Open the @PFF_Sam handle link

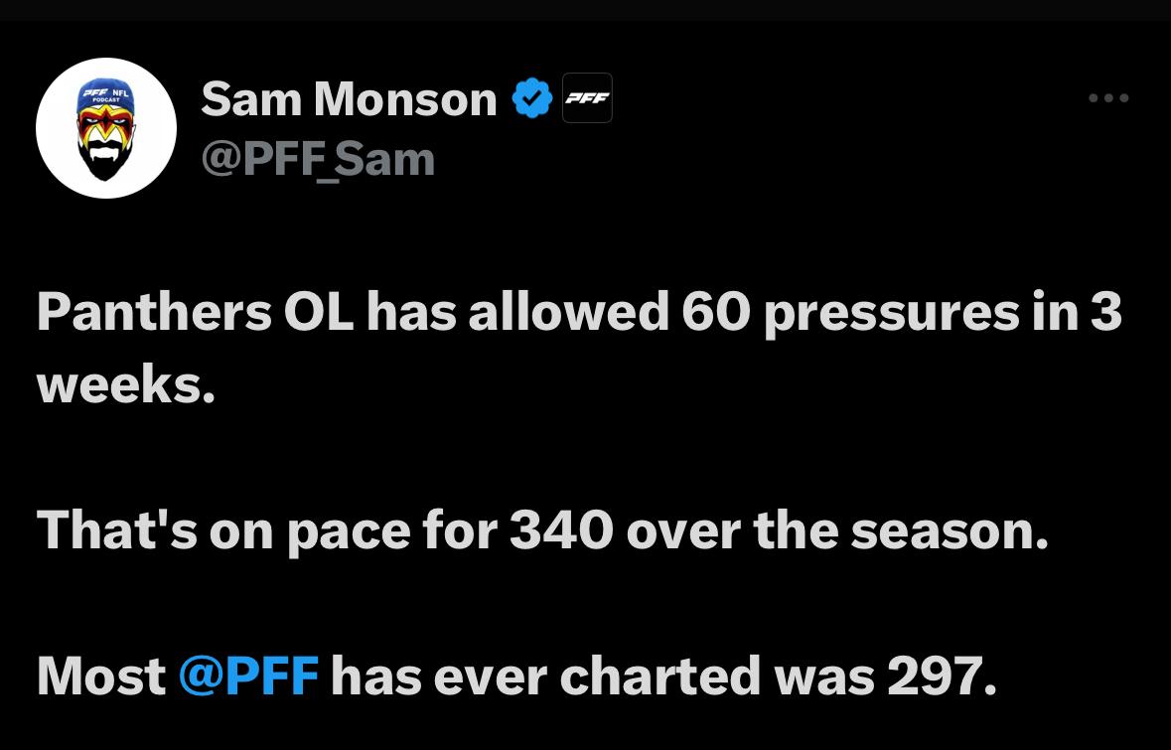pos(318,159)
